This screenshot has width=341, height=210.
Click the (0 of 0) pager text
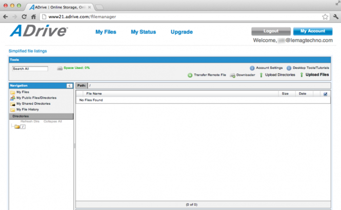[x=192, y=204]
